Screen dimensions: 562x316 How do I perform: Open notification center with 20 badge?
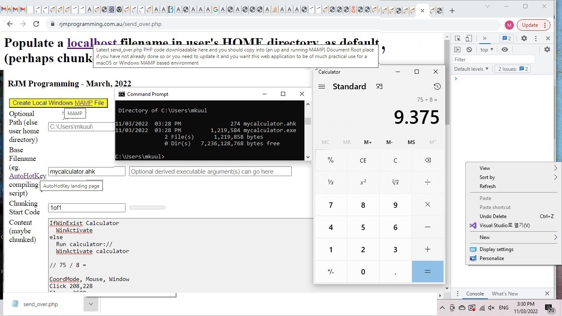(550, 308)
